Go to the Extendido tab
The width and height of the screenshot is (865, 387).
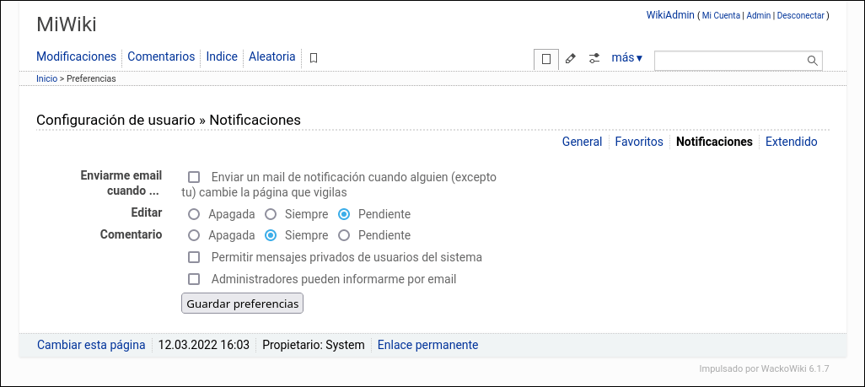click(791, 142)
